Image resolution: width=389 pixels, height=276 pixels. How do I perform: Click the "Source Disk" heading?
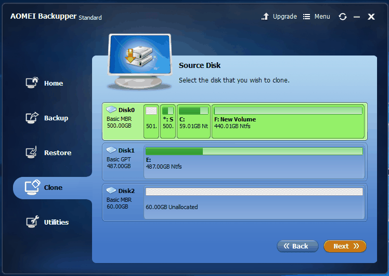tap(200, 65)
